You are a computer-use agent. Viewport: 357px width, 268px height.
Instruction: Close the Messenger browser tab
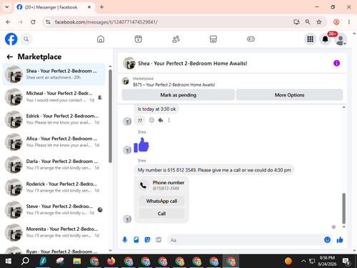click(89, 7)
